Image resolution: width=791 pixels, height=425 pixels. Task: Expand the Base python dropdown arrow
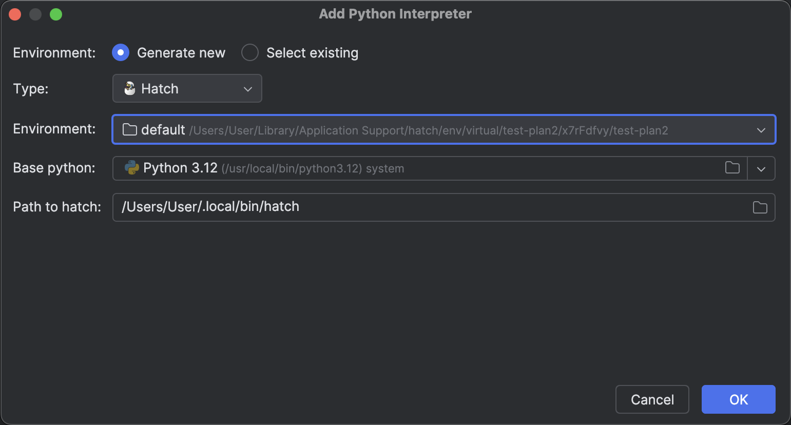coord(761,169)
